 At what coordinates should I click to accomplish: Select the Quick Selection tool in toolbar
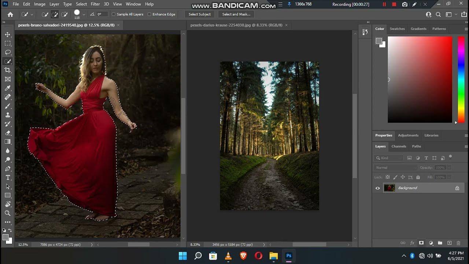click(8, 61)
